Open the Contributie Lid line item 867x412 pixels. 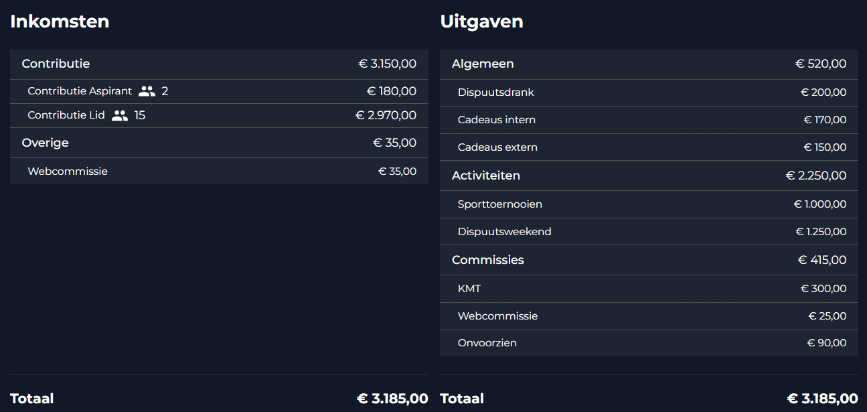click(x=219, y=116)
